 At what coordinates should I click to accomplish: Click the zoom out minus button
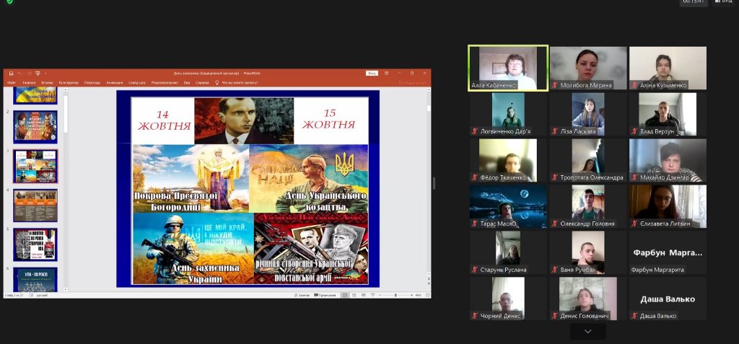pyautogui.click(x=380, y=295)
